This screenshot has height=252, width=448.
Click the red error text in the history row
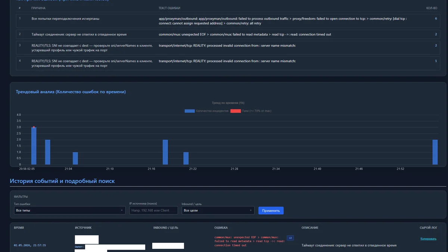pos(249,241)
